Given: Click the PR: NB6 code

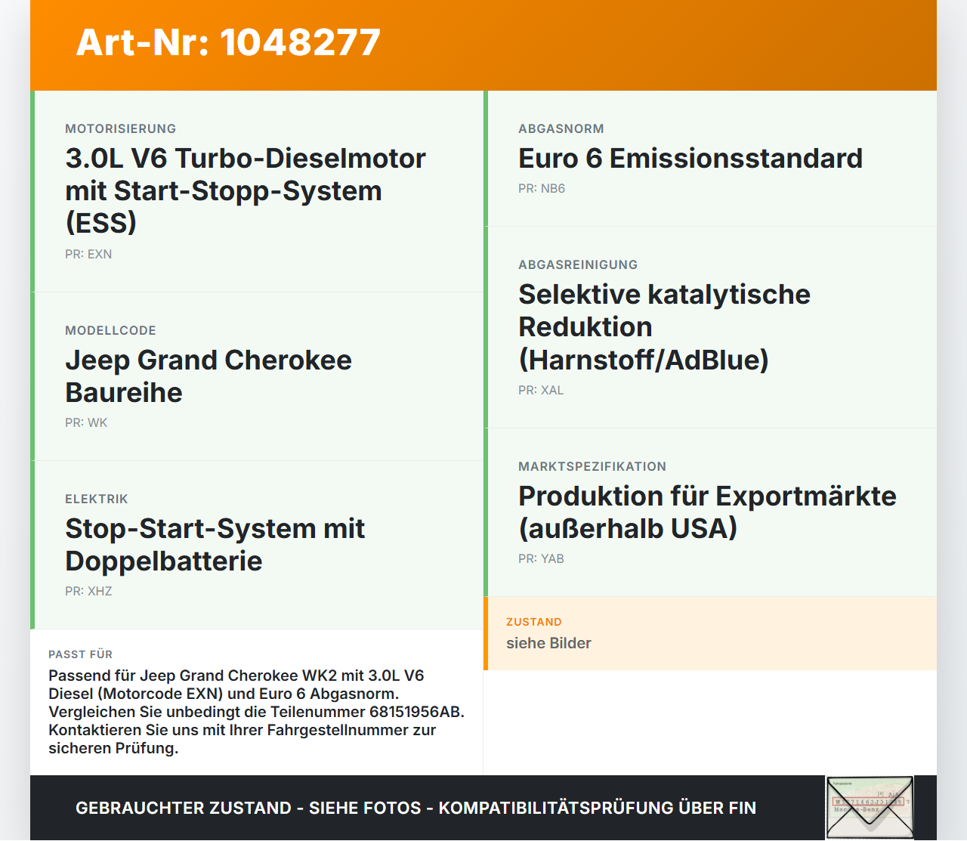Looking at the screenshot, I should tap(542, 189).
